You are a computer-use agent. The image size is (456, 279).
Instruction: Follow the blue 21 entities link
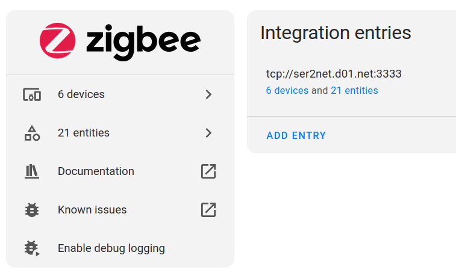tap(354, 91)
